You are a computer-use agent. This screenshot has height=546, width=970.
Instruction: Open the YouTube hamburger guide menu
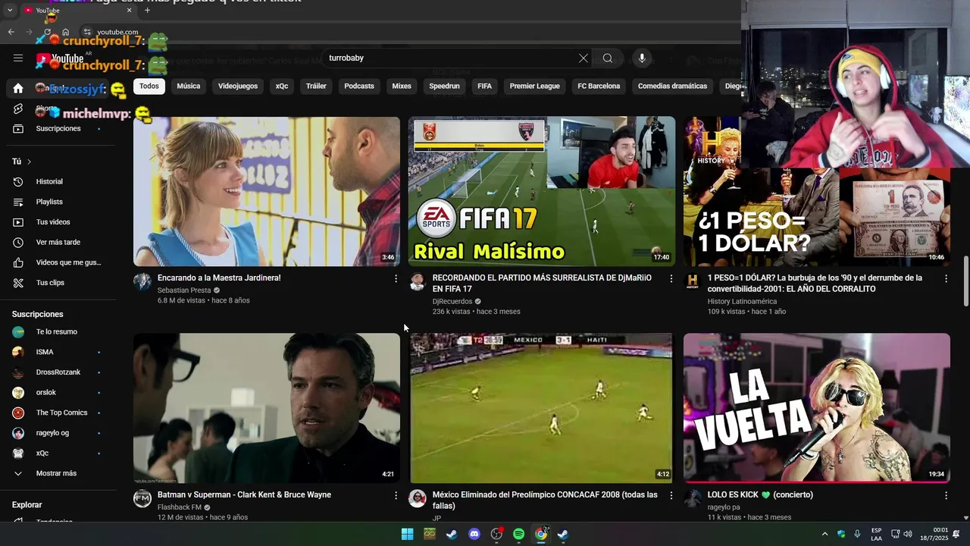click(18, 58)
